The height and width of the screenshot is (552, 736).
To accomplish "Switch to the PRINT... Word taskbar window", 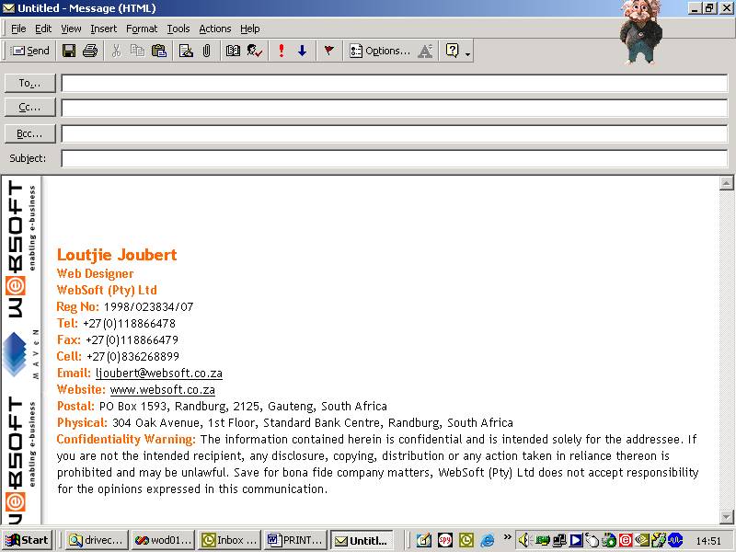I will [295, 540].
